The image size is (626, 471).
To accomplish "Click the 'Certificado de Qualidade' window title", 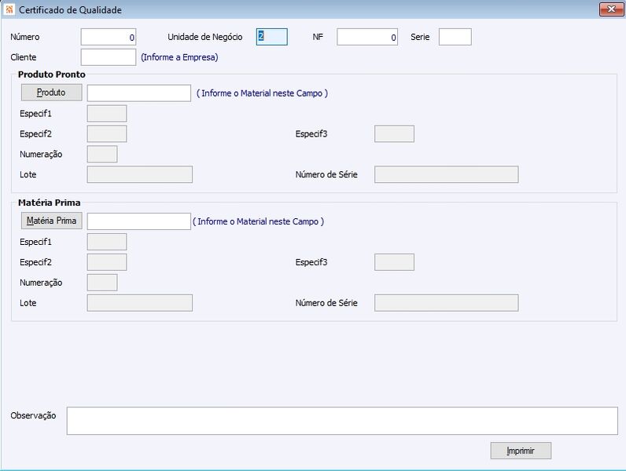I will (70, 10).
